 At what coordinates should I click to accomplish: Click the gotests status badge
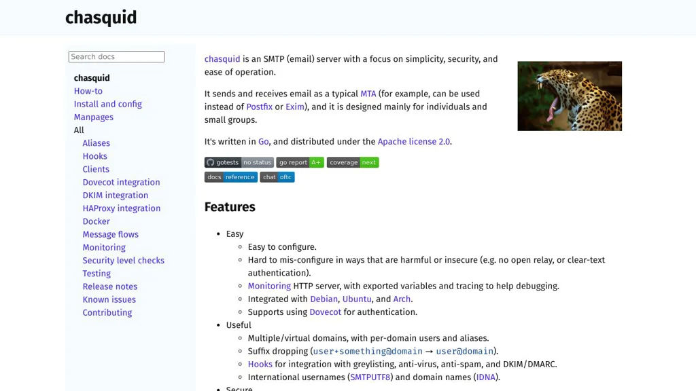click(x=239, y=162)
